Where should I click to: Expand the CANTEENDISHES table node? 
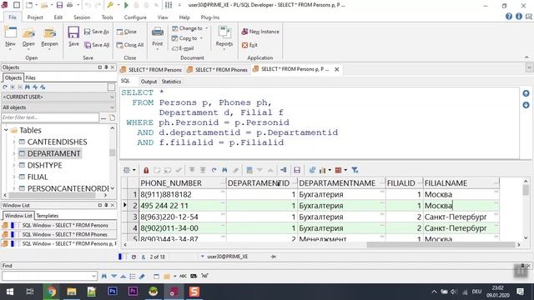[x=14, y=142]
